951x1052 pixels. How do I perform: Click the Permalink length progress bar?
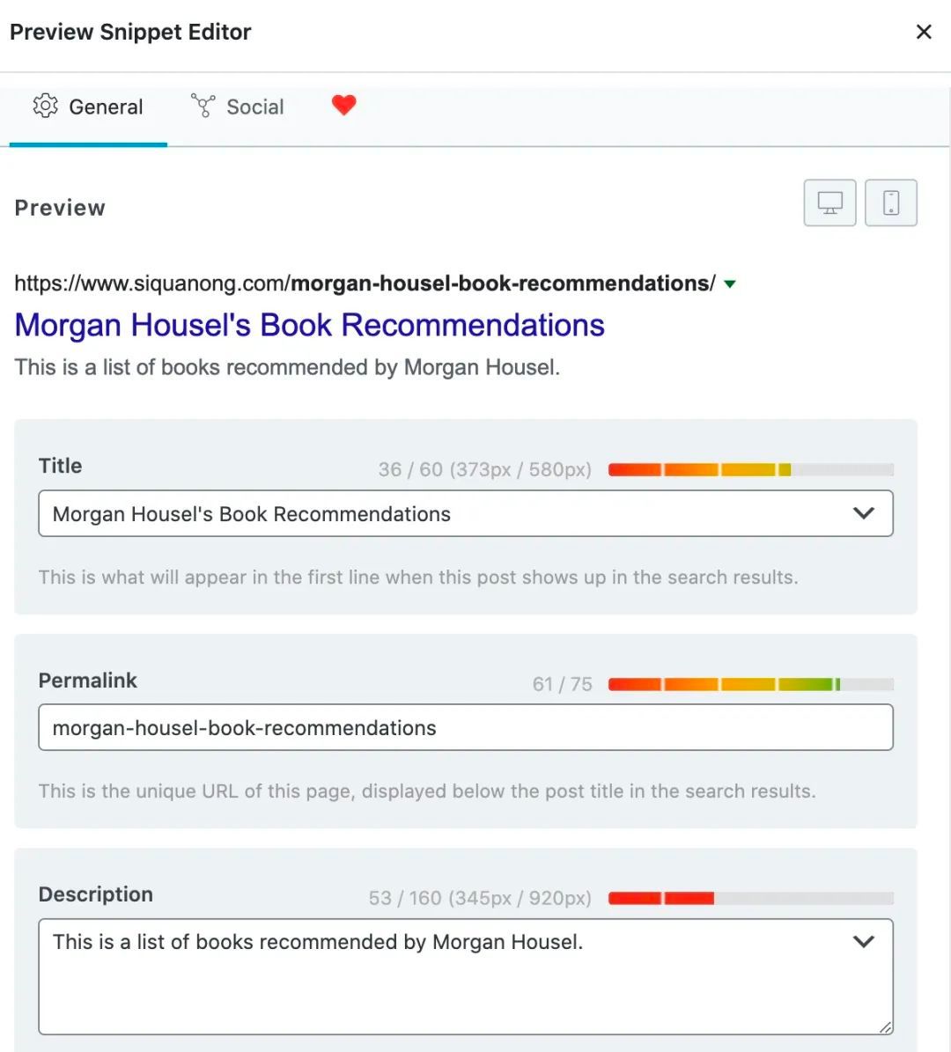coord(750,685)
